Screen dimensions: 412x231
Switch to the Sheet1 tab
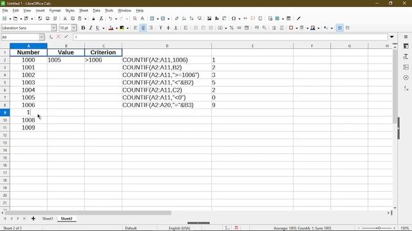(x=48, y=218)
